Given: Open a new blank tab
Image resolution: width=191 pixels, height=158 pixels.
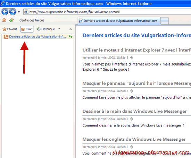Looking at the screenshot, I should [x=165, y=21].
